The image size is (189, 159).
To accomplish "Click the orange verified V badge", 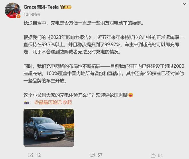I will pyautogui.click(x=18, y=16).
